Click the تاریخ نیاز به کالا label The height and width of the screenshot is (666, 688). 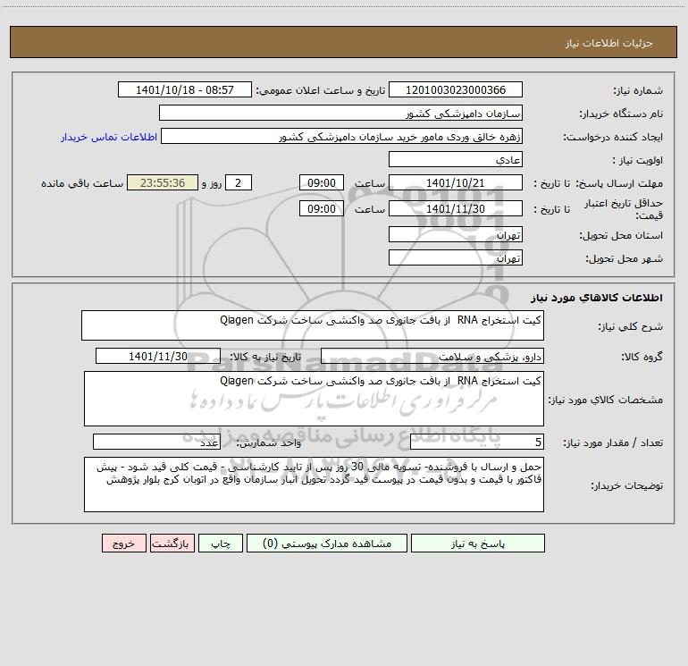coord(265,357)
